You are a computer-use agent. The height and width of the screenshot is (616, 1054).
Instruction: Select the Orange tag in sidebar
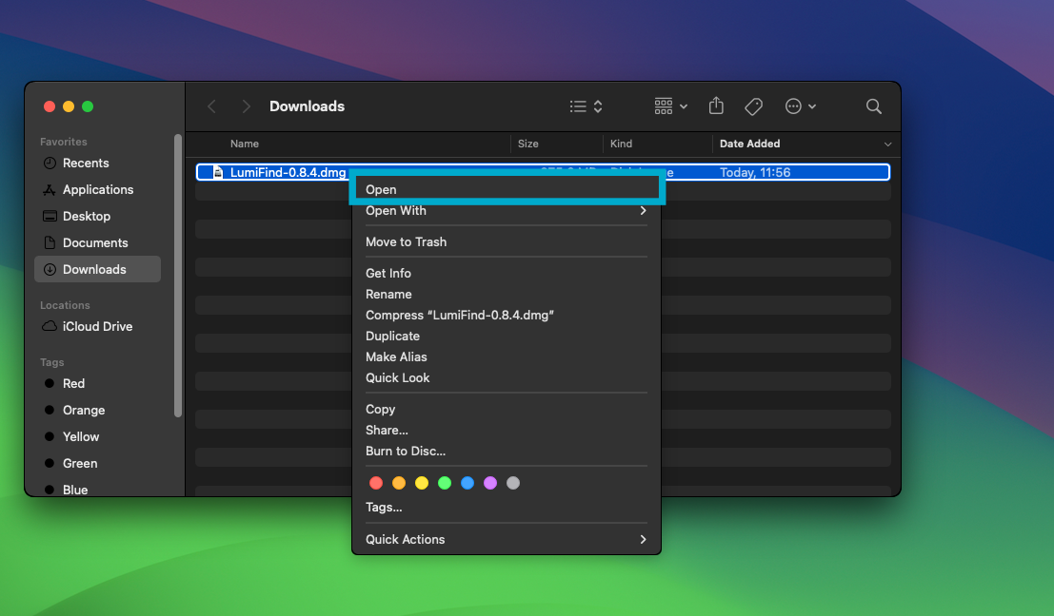tap(97, 410)
